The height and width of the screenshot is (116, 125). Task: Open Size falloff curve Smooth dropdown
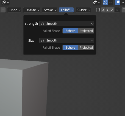[x=67, y=40]
